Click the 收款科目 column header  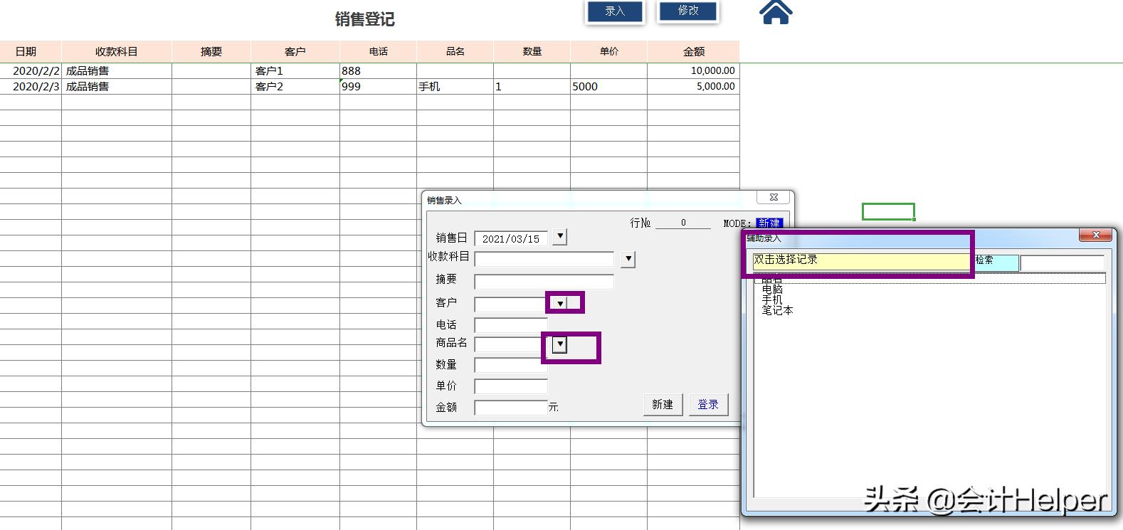[x=117, y=51]
